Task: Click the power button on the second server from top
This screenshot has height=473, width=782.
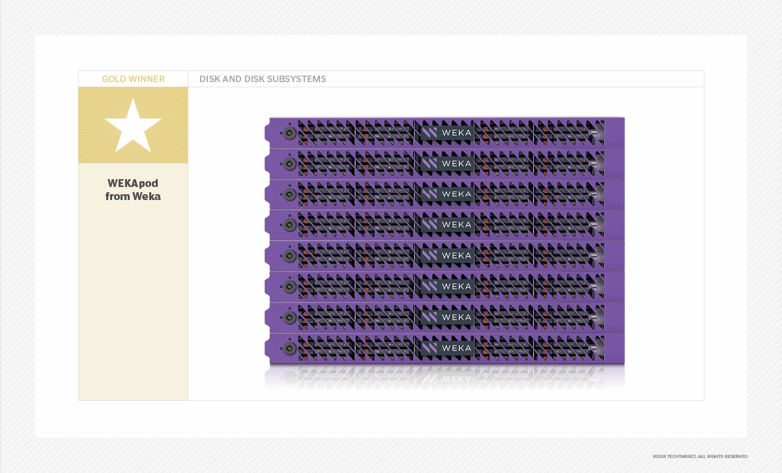Action: click(x=290, y=164)
